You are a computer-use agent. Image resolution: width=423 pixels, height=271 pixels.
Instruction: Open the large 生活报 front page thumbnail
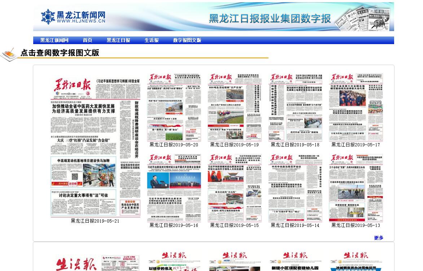[x=95, y=262]
